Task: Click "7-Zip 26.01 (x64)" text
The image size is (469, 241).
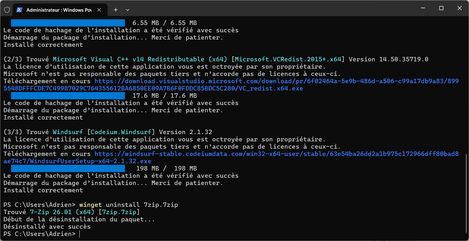Action: click(62, 212)
